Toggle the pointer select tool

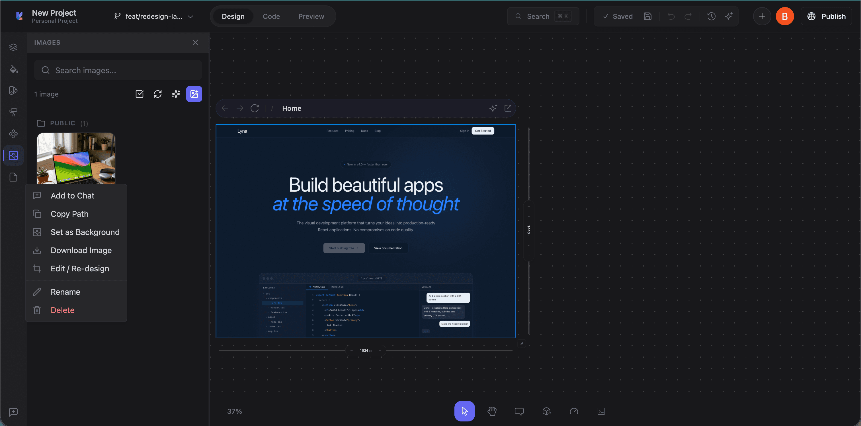click(x=464, y=411)
